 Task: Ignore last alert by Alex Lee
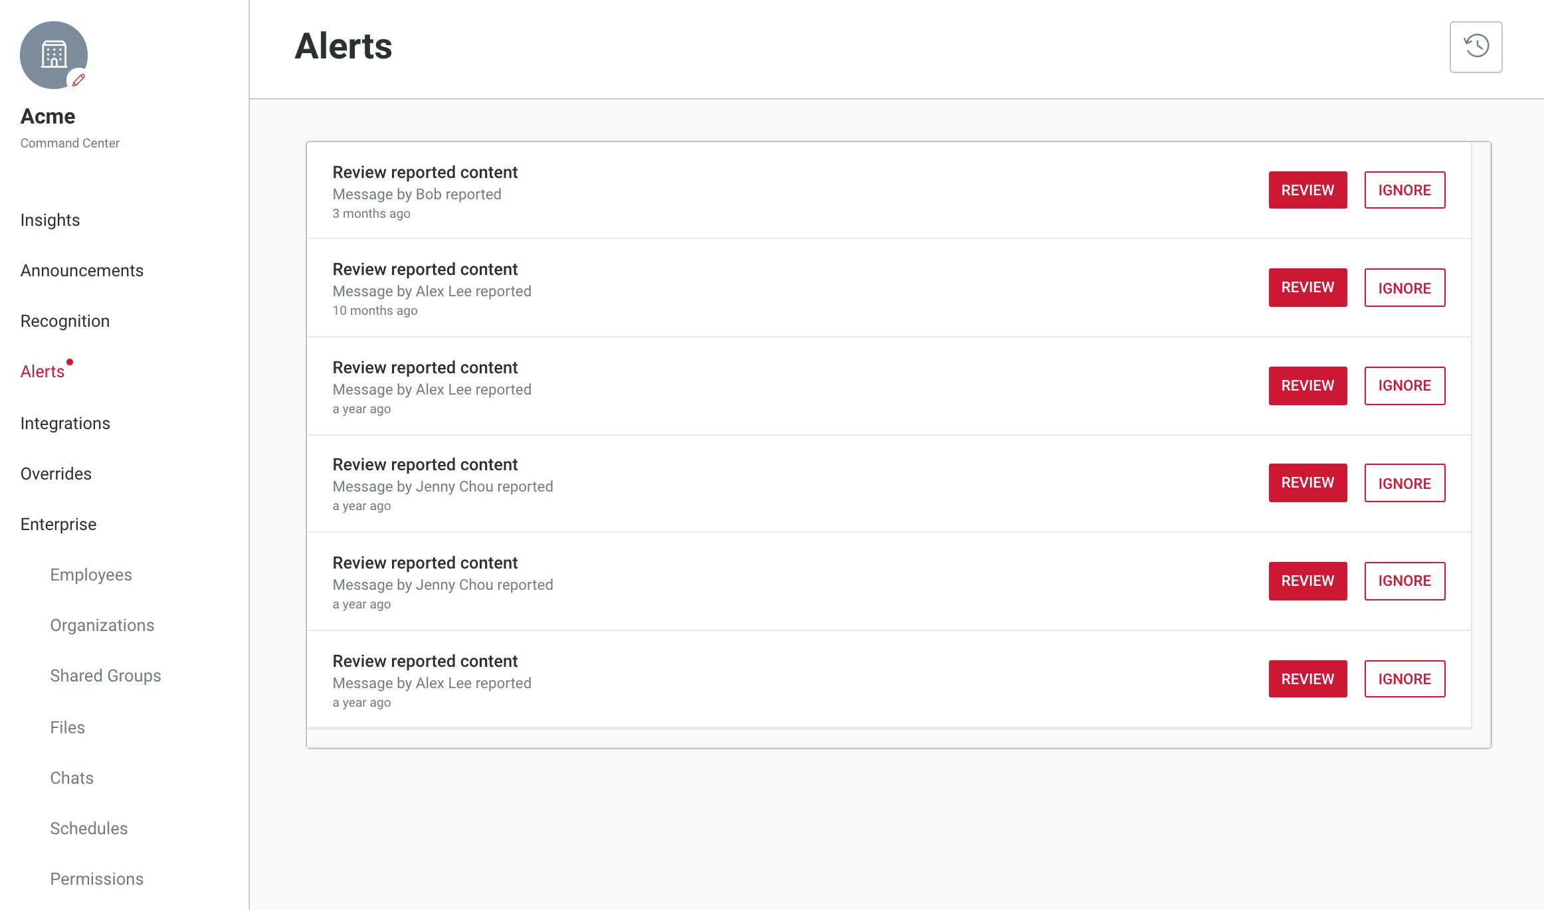[x=1404, y=679]
